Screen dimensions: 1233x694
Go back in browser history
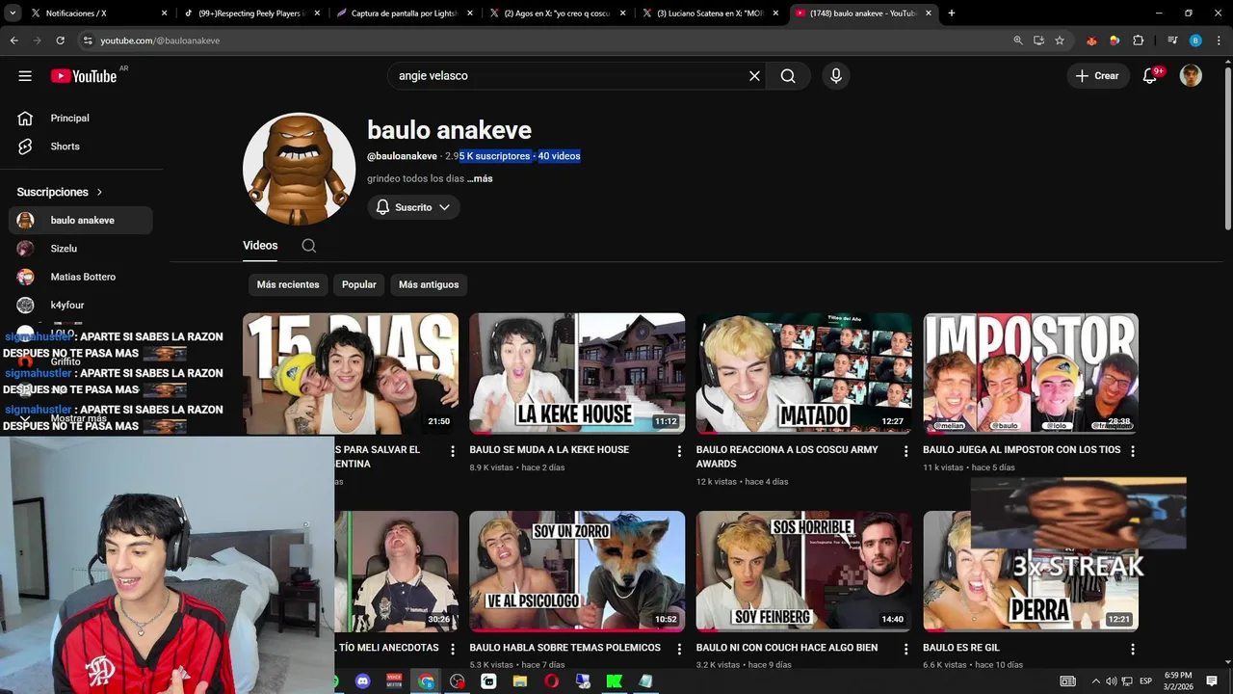13,40
